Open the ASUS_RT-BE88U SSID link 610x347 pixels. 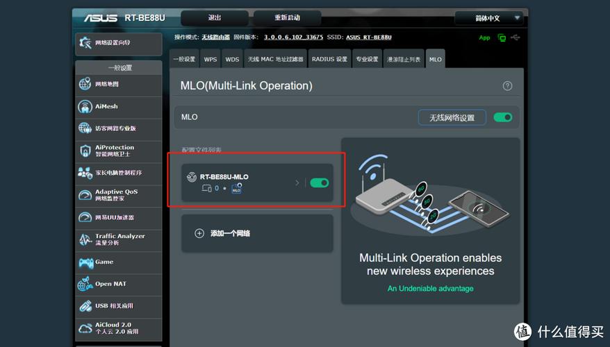coord(369,37)
